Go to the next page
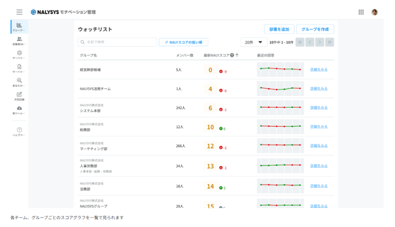The height and width of the screenshot is (227, 395). click(x=320, y=42)
